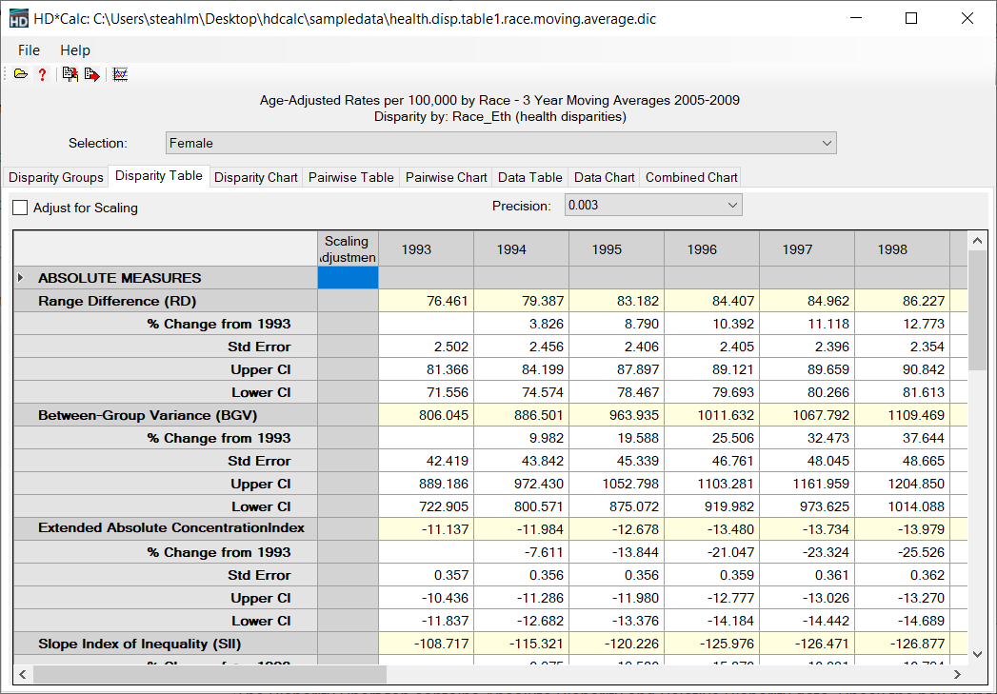The height and width of the screenshot is (694, 997).
Task: Change the Precision dropdown from 0.003
Action: (731, 204)
